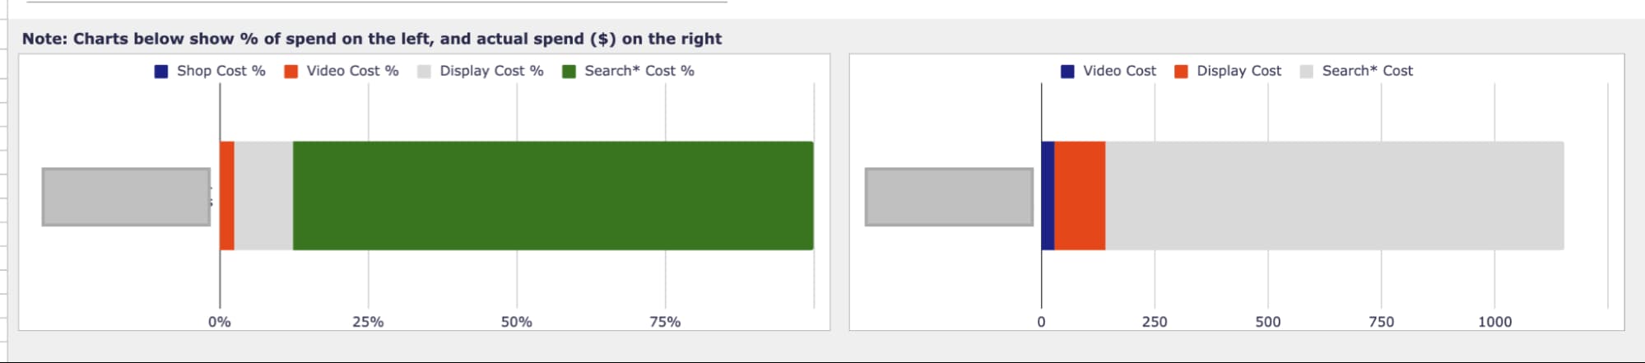Click the large gray Search* Cost bar segment

(x=1333, y=196)
